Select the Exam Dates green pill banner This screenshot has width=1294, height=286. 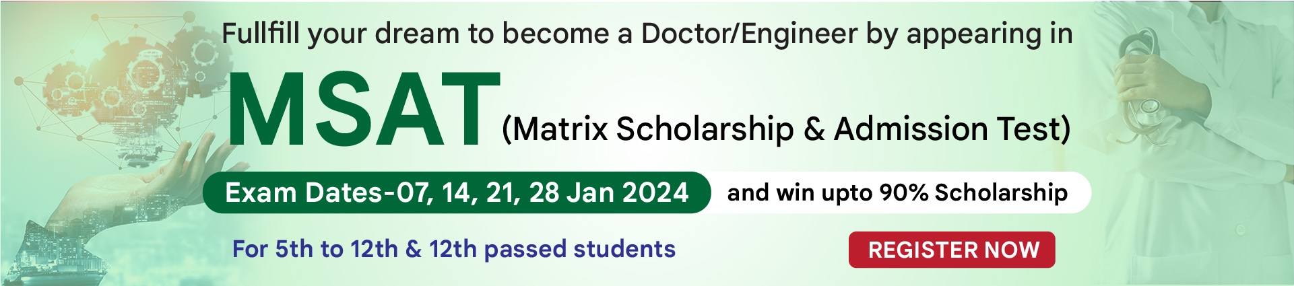(x=457, y=192)
